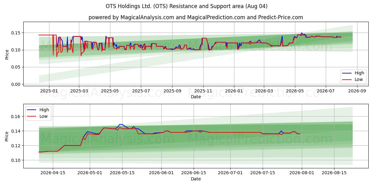Click the top chart 'Price' axis label
This screenshot has width=373, height=186.
pos(7,54)
